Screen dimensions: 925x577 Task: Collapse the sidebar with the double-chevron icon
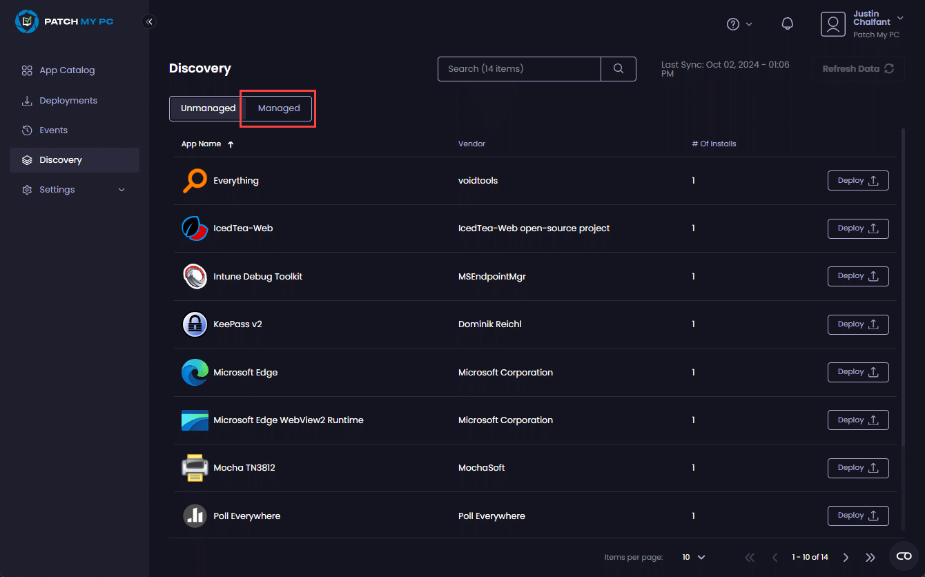click(149, 21)
